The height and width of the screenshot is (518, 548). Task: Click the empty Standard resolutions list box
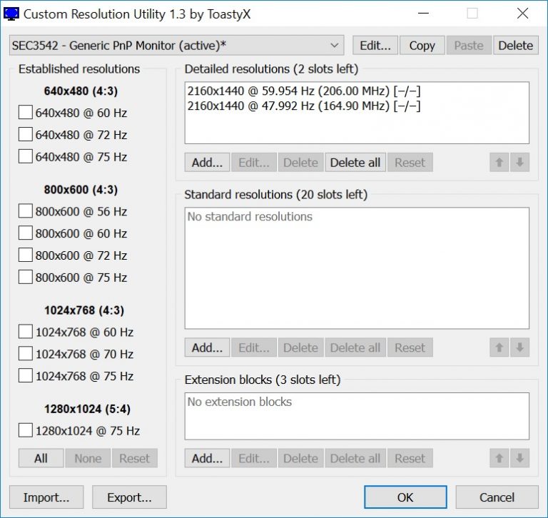pos(357,268)
